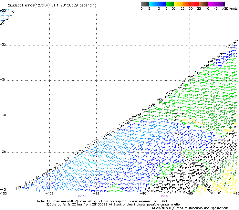Screen dimensions: 239x210
Task: Click the '-102' longitude axis label
Action: click(49, 194)
